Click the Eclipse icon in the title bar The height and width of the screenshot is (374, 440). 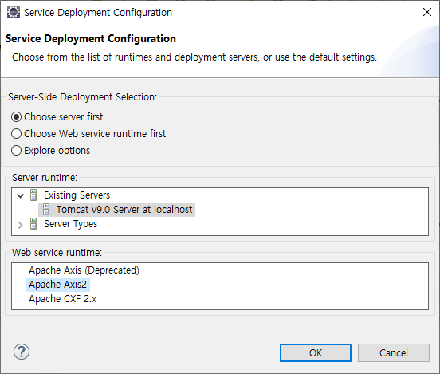[14, 12]
